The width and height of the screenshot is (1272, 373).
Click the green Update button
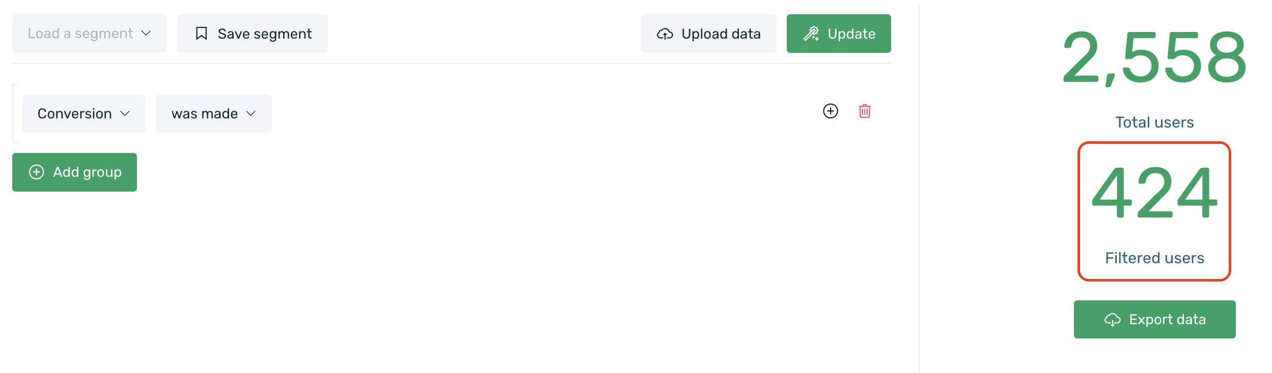[x=839, y=34]
